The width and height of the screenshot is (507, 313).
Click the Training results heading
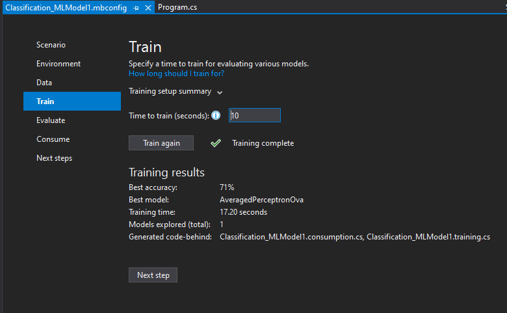coord(166,172)
